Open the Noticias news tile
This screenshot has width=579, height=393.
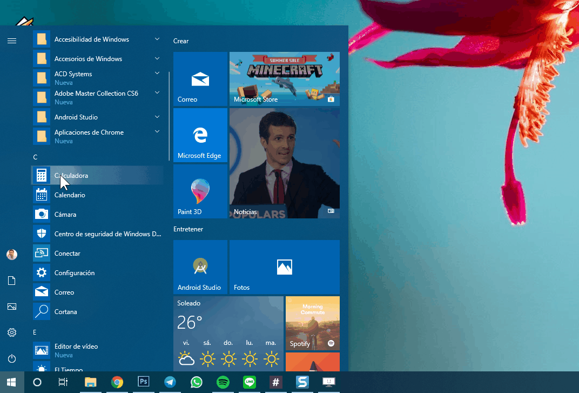(x=284, y=163)
